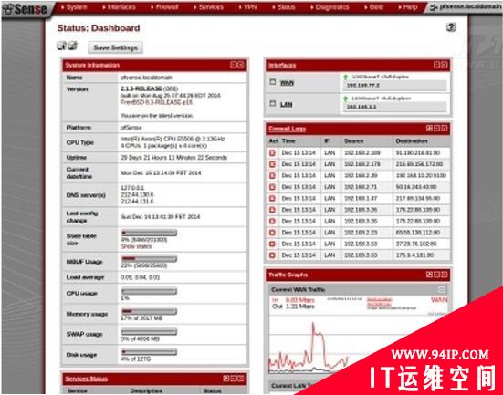Click the Save Settings button
This screenshot has width=503, height=395.
coord(116,47)
